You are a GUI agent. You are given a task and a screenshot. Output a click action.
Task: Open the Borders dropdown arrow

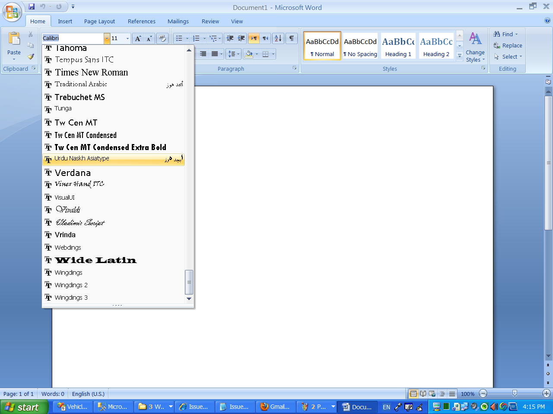pos(273,54)
